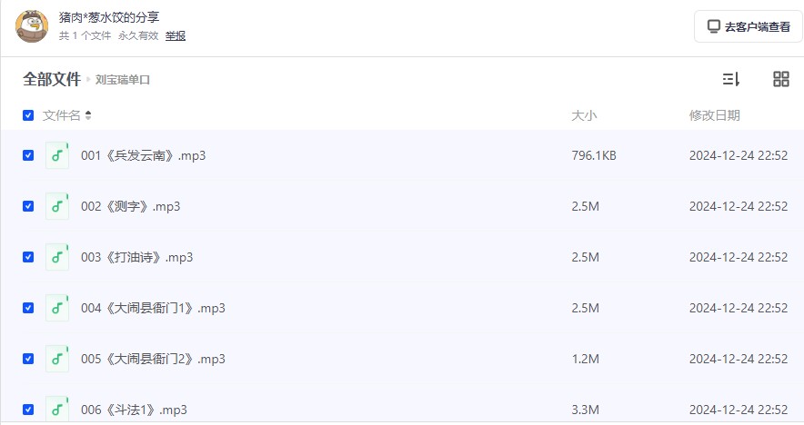Go to 全部文件 breadcrumb
The image size is (804, 425).
click(52, 79)
